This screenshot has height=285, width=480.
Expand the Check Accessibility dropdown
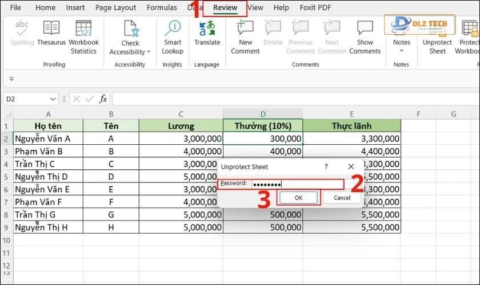(148, 52)
